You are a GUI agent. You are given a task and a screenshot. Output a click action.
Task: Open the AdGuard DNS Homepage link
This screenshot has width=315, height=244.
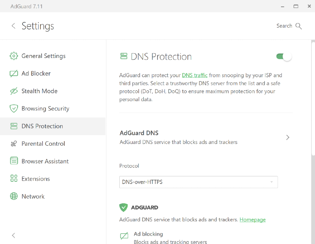pyautogui.click(x=252, y=220)
